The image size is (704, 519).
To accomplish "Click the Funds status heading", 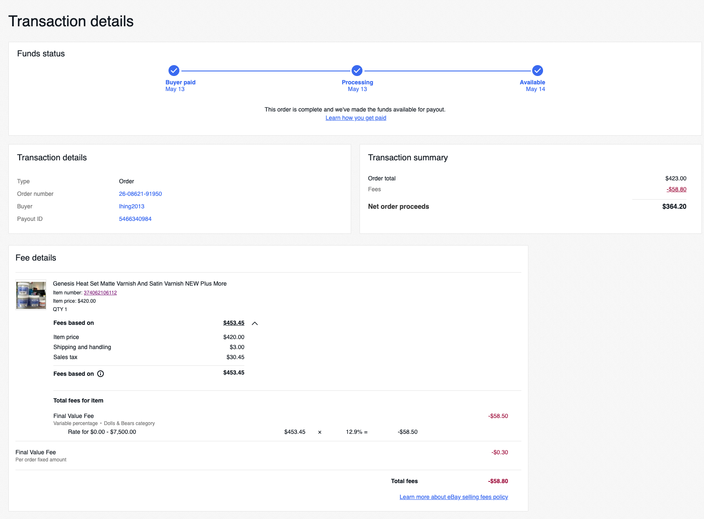I will [x=41, y=53].
